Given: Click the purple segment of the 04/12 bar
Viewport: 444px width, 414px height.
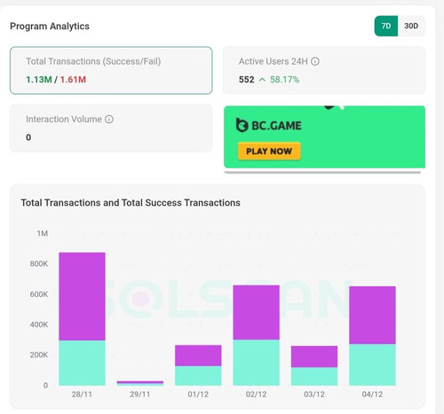Looking at the screenshot, I should click(372, 315).
